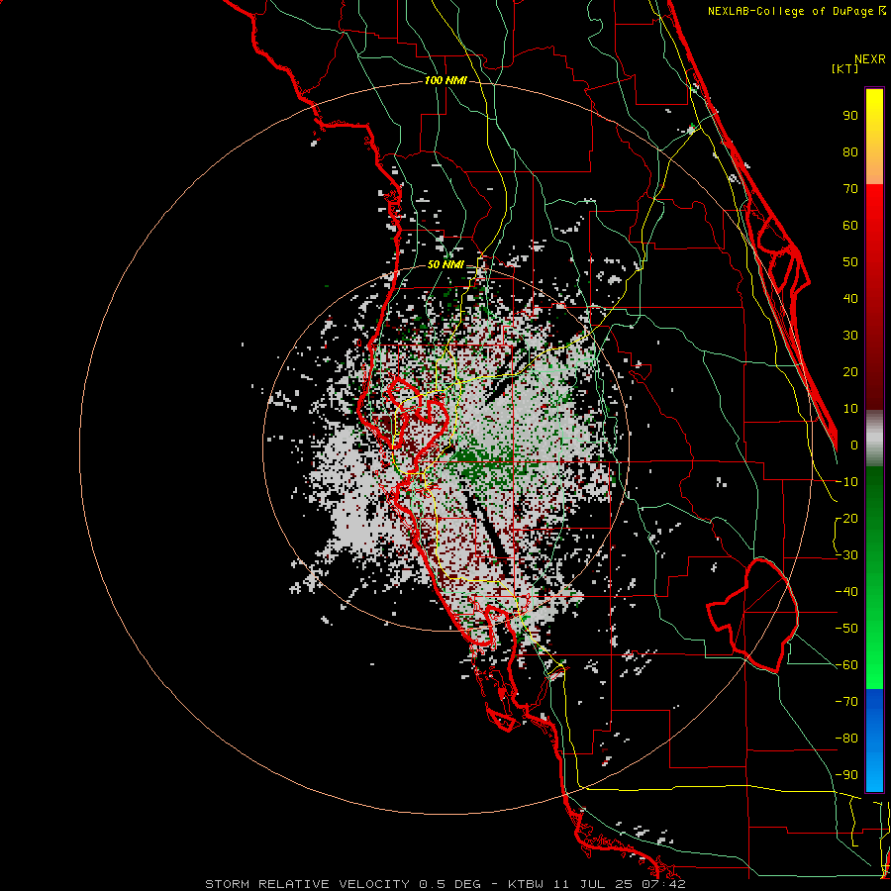Click the "-50" scale label
891x891 pixels.
point(846,629)
